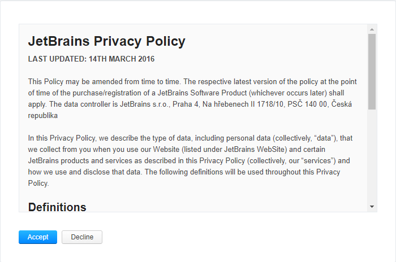This screenshot has width=396, height=262.
Task: Click the 'JetBrains Software Product' phrase
Action: [201, 93]
